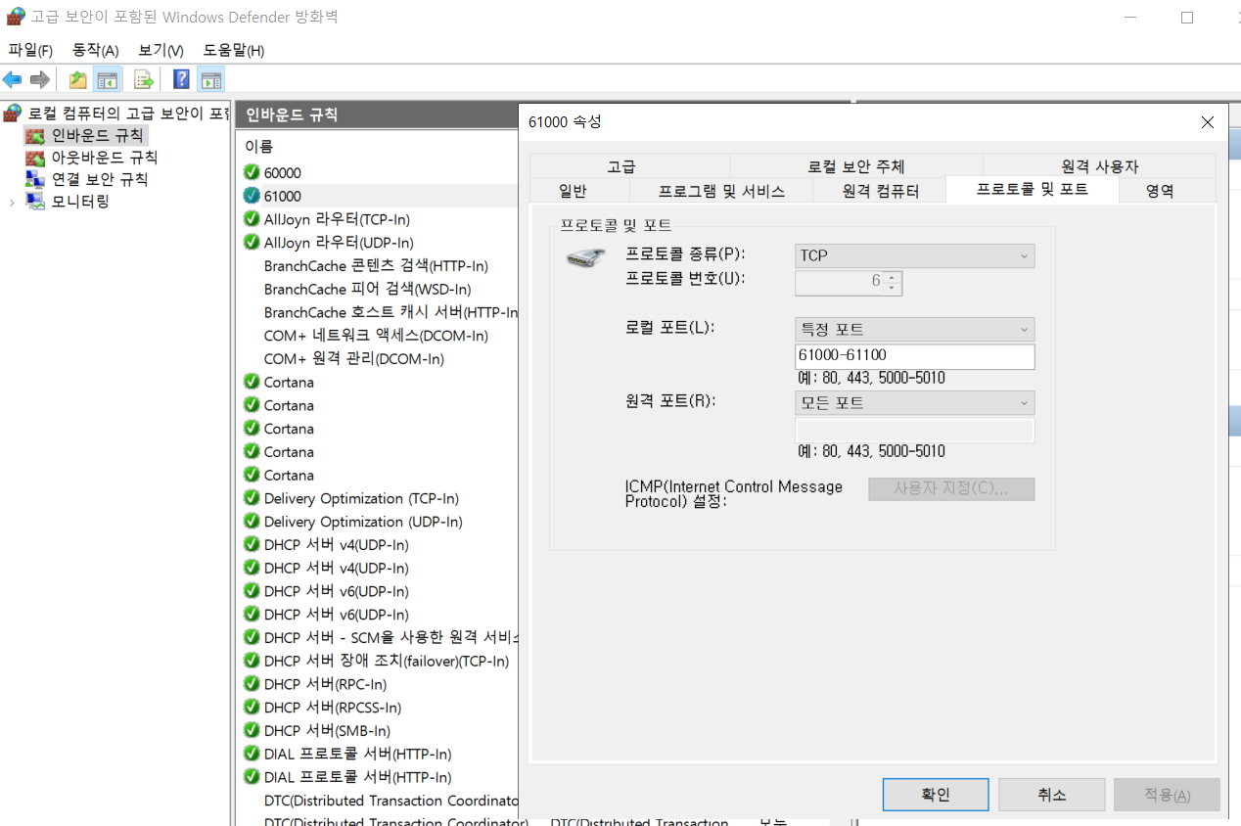This screenshot has width=1241, height=826.
Task: Click green check beside DHCP 서버(SMB-In)
Action: click(252, 731)
